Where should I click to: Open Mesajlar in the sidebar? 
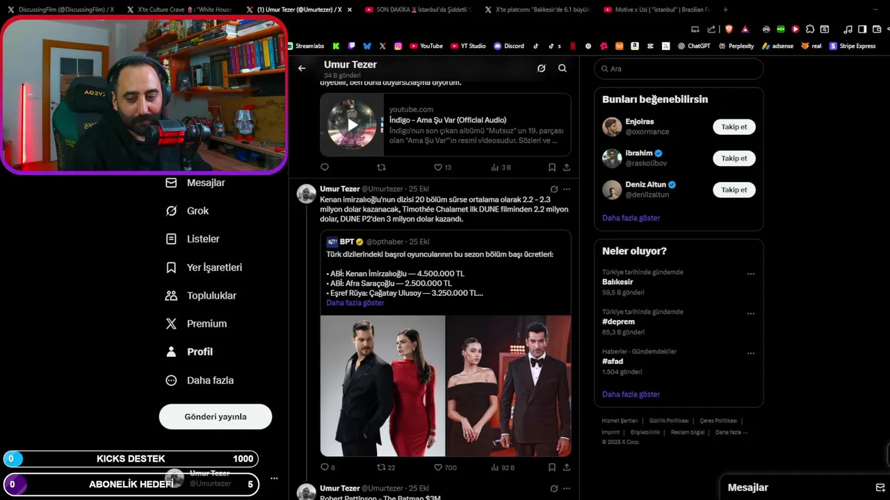[195, 183]
